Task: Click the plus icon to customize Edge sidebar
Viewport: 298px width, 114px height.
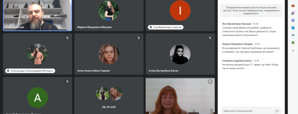Action: 293,51
